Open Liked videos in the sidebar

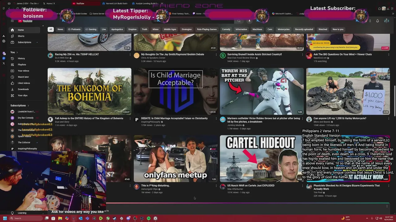[25, 83]
